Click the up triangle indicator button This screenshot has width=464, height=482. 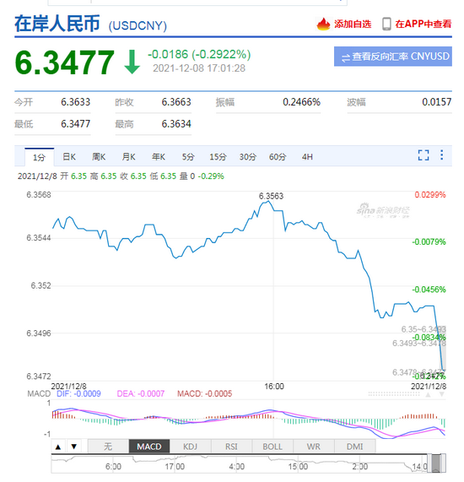58,447
